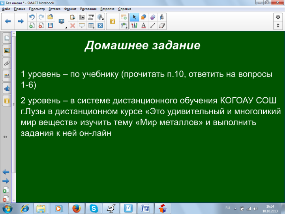
Task: Open the Gallery sidebar tab
Action: [x=7, y=50]
